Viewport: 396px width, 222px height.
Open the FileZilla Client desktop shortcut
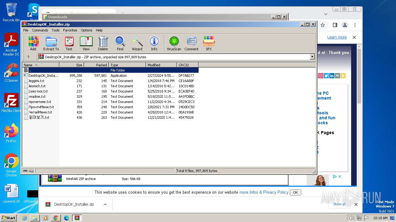[x=11, y=103]
